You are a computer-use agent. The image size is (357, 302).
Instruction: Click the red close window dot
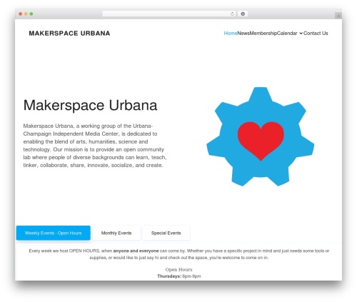[x=21, y=14]
